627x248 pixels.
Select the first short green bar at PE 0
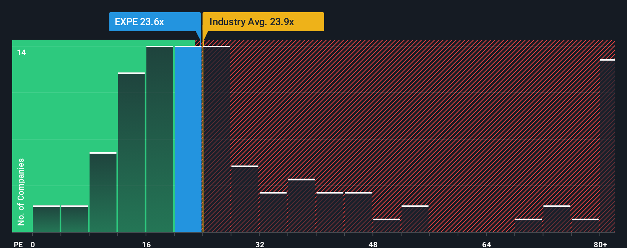46,219
